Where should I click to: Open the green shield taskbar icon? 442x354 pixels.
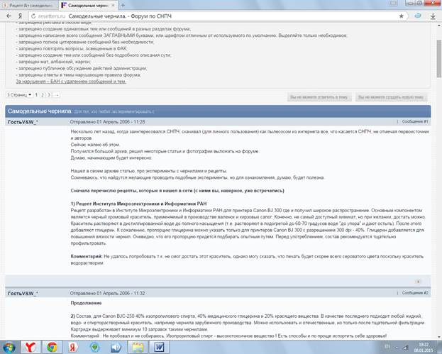click(95, 347)
